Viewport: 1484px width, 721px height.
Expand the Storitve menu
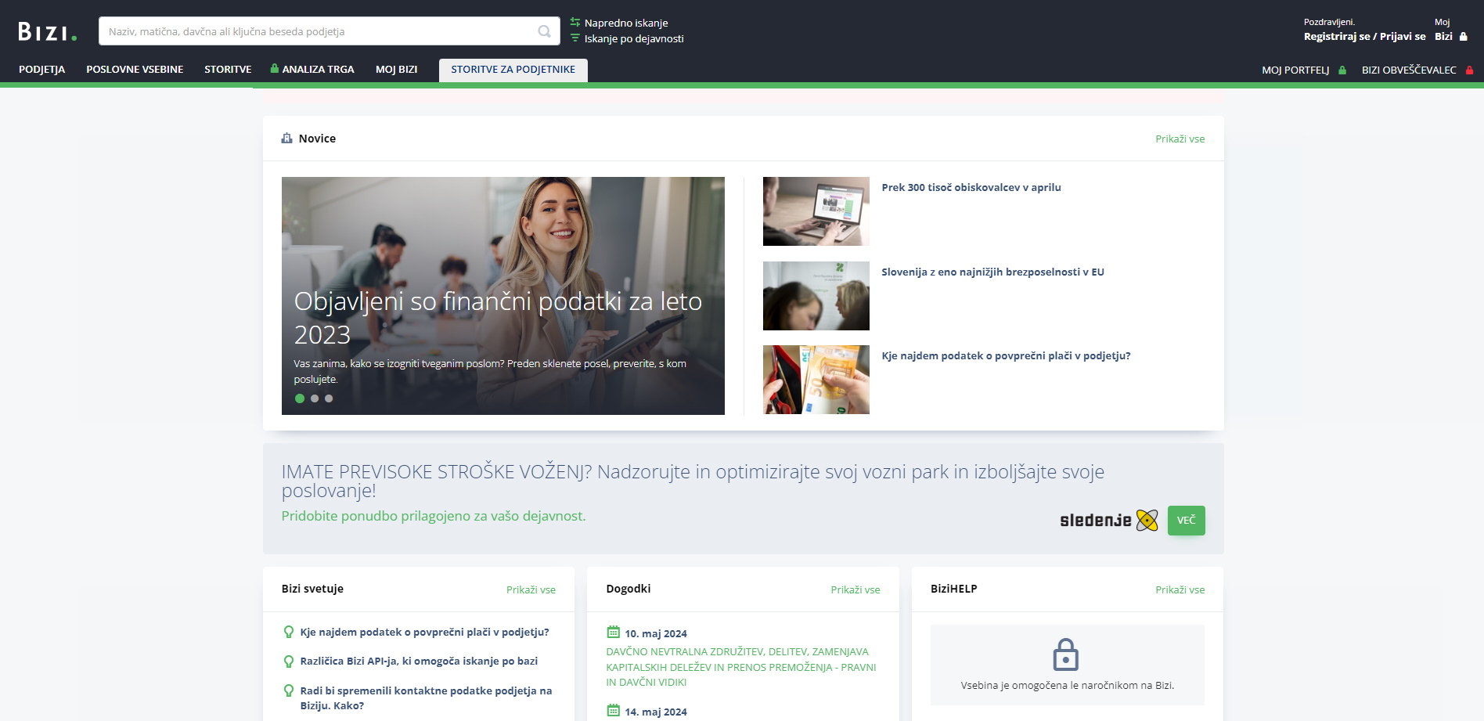coord(228,69)
